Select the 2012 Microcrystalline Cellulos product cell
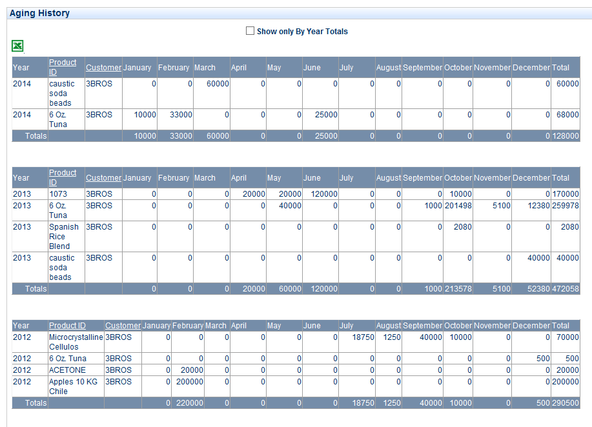 (76, 342)
